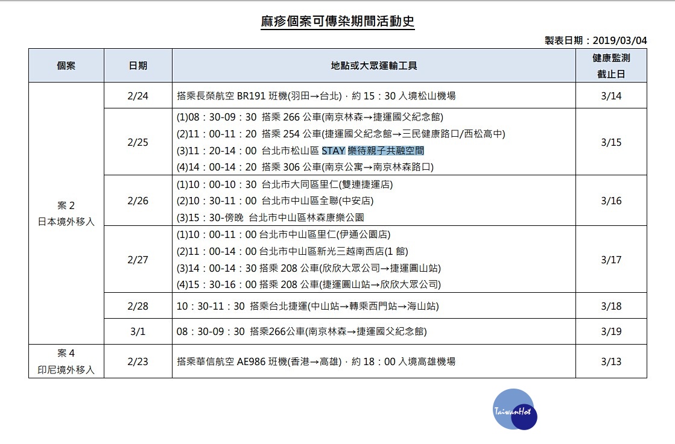Click the deadline cell 3/16

[611, 200]
